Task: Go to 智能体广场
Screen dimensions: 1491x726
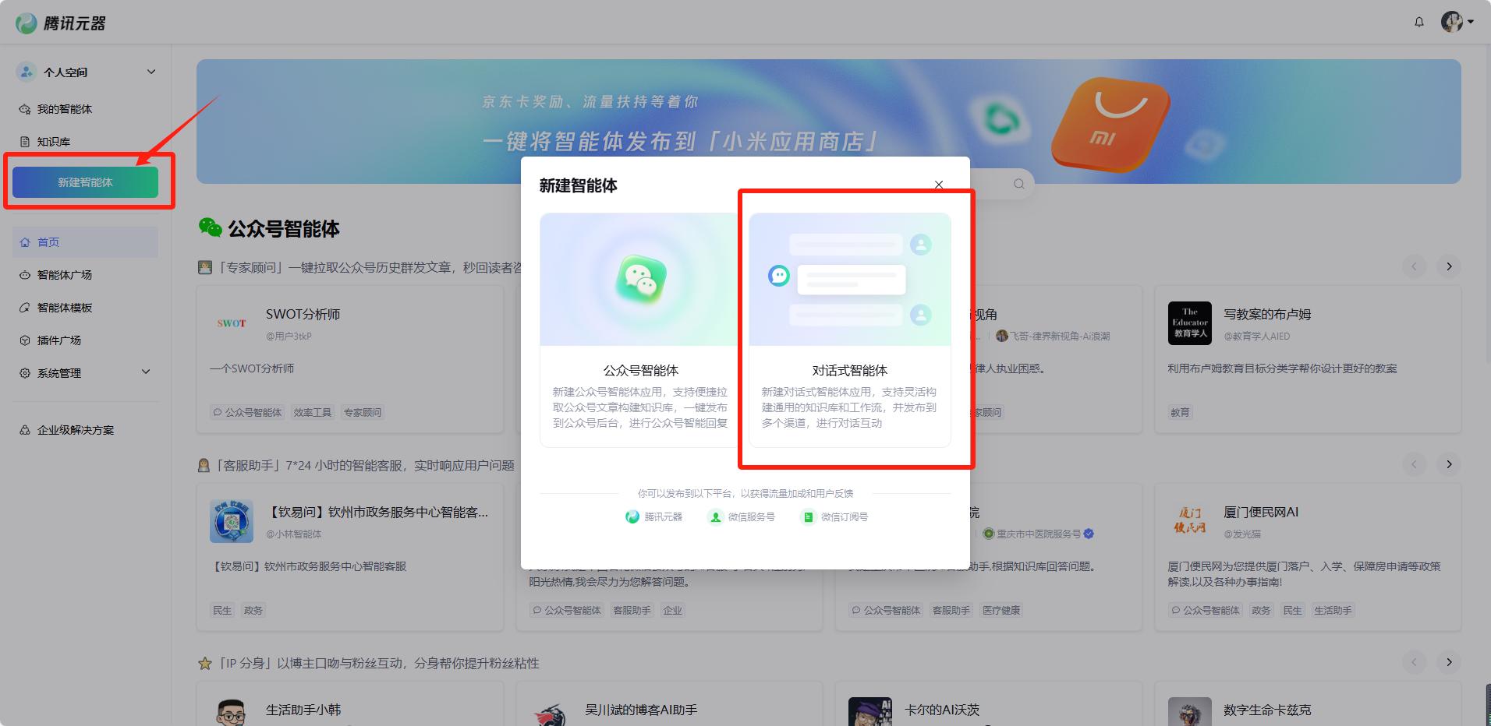Action: click(64, 274)
